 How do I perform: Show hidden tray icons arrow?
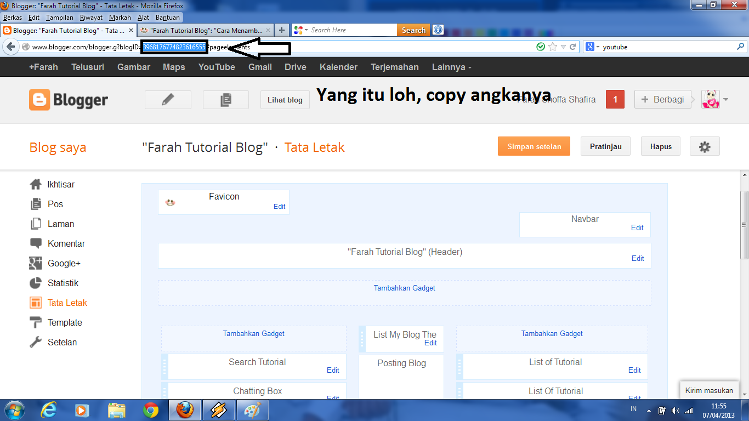649,410
